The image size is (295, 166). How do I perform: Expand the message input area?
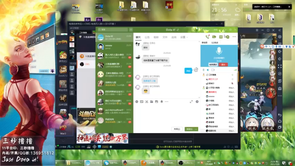pos(191,102)
